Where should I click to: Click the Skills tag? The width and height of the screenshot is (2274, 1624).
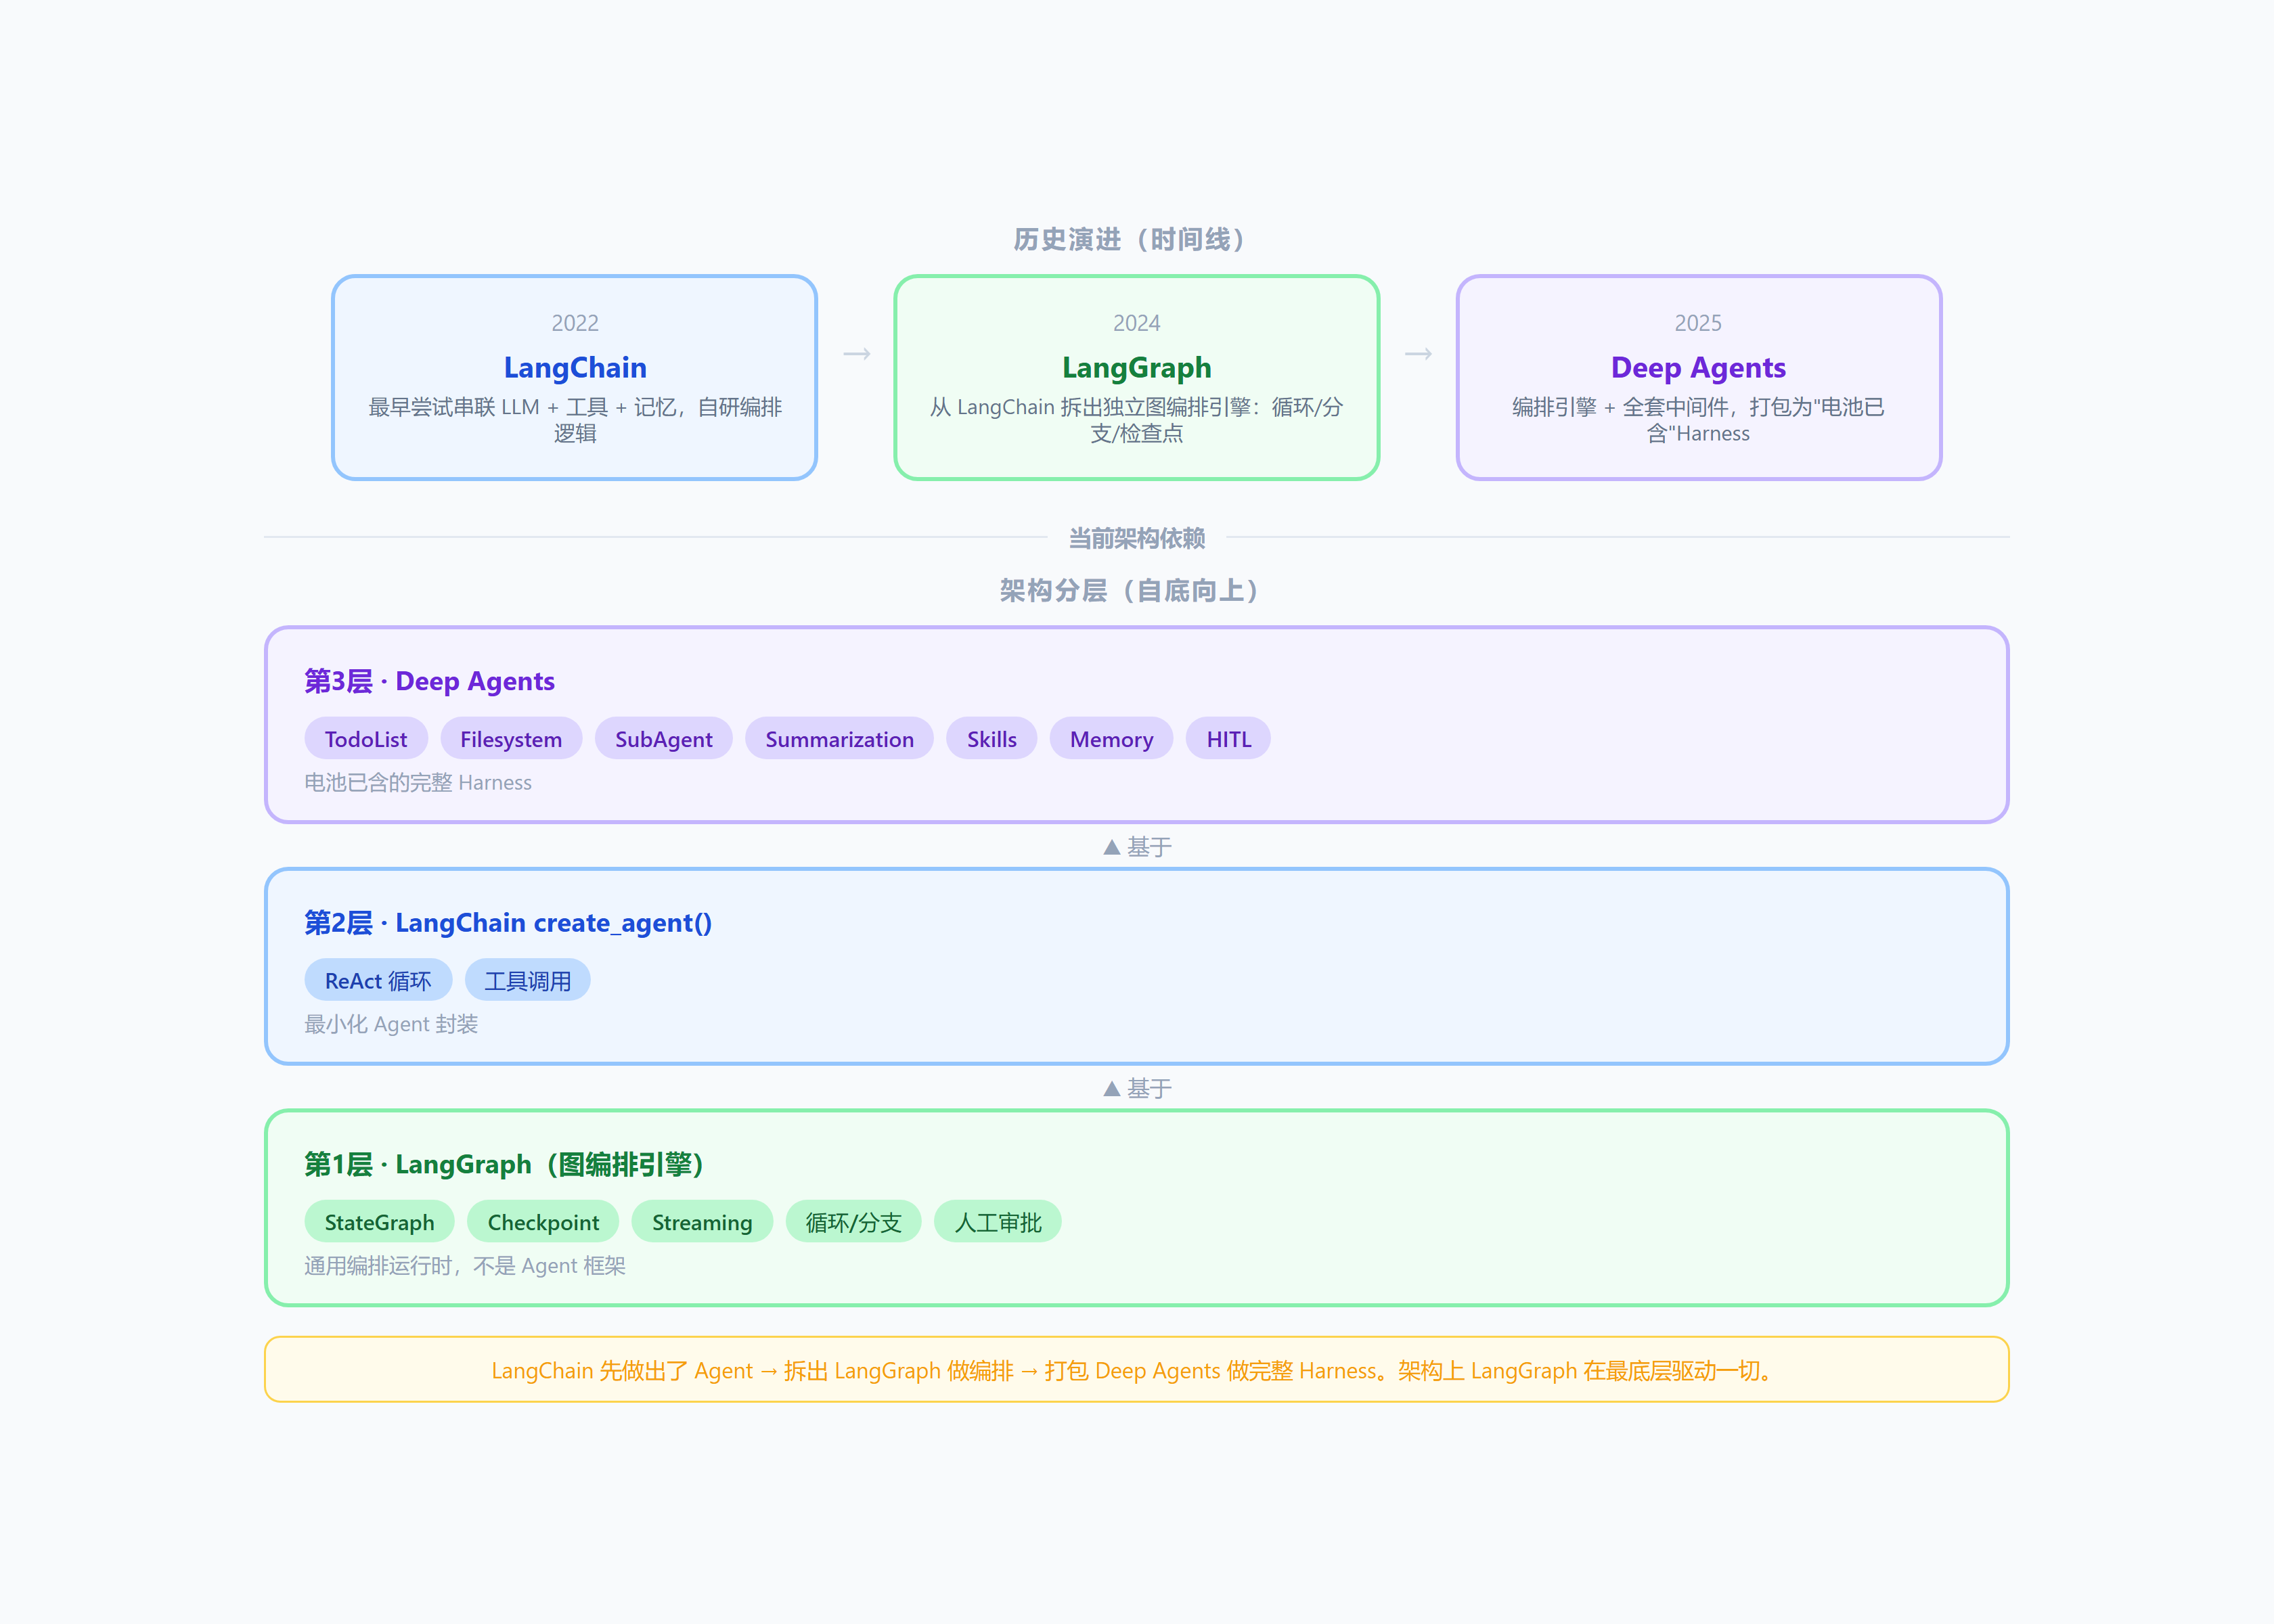[992, 739]
